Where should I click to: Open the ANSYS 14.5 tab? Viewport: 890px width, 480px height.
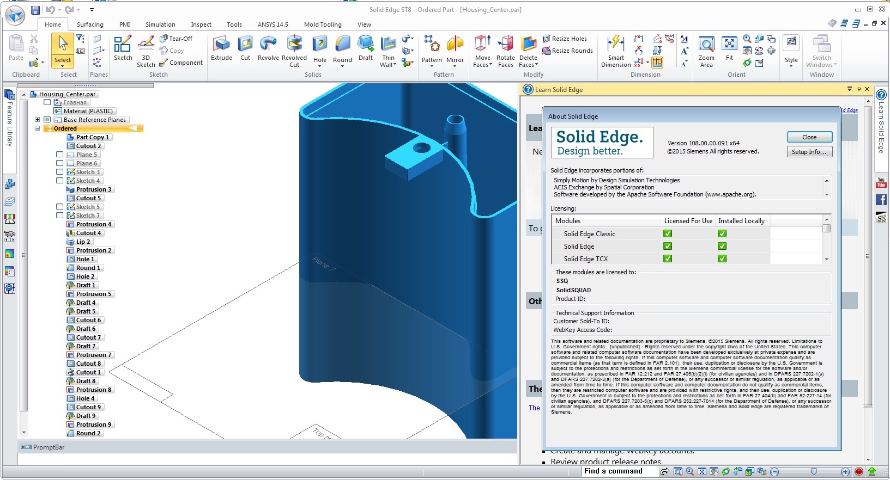coord(273,24)
